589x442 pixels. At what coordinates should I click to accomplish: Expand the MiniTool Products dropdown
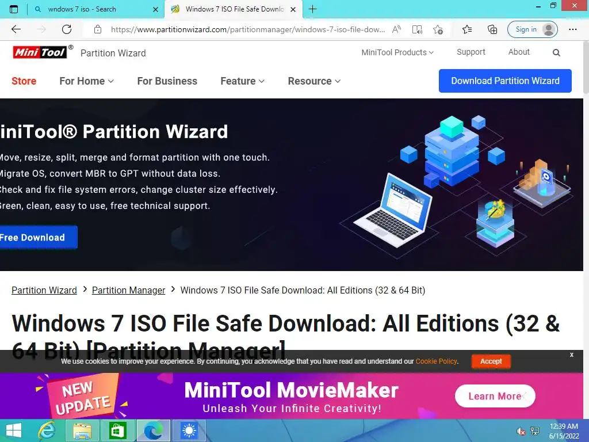[x=397, y=52]
